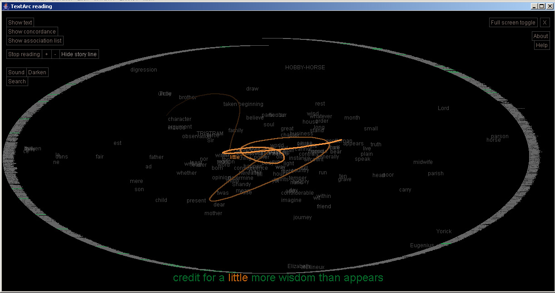
Task: Select the word mother
Action: coord(213,213)
